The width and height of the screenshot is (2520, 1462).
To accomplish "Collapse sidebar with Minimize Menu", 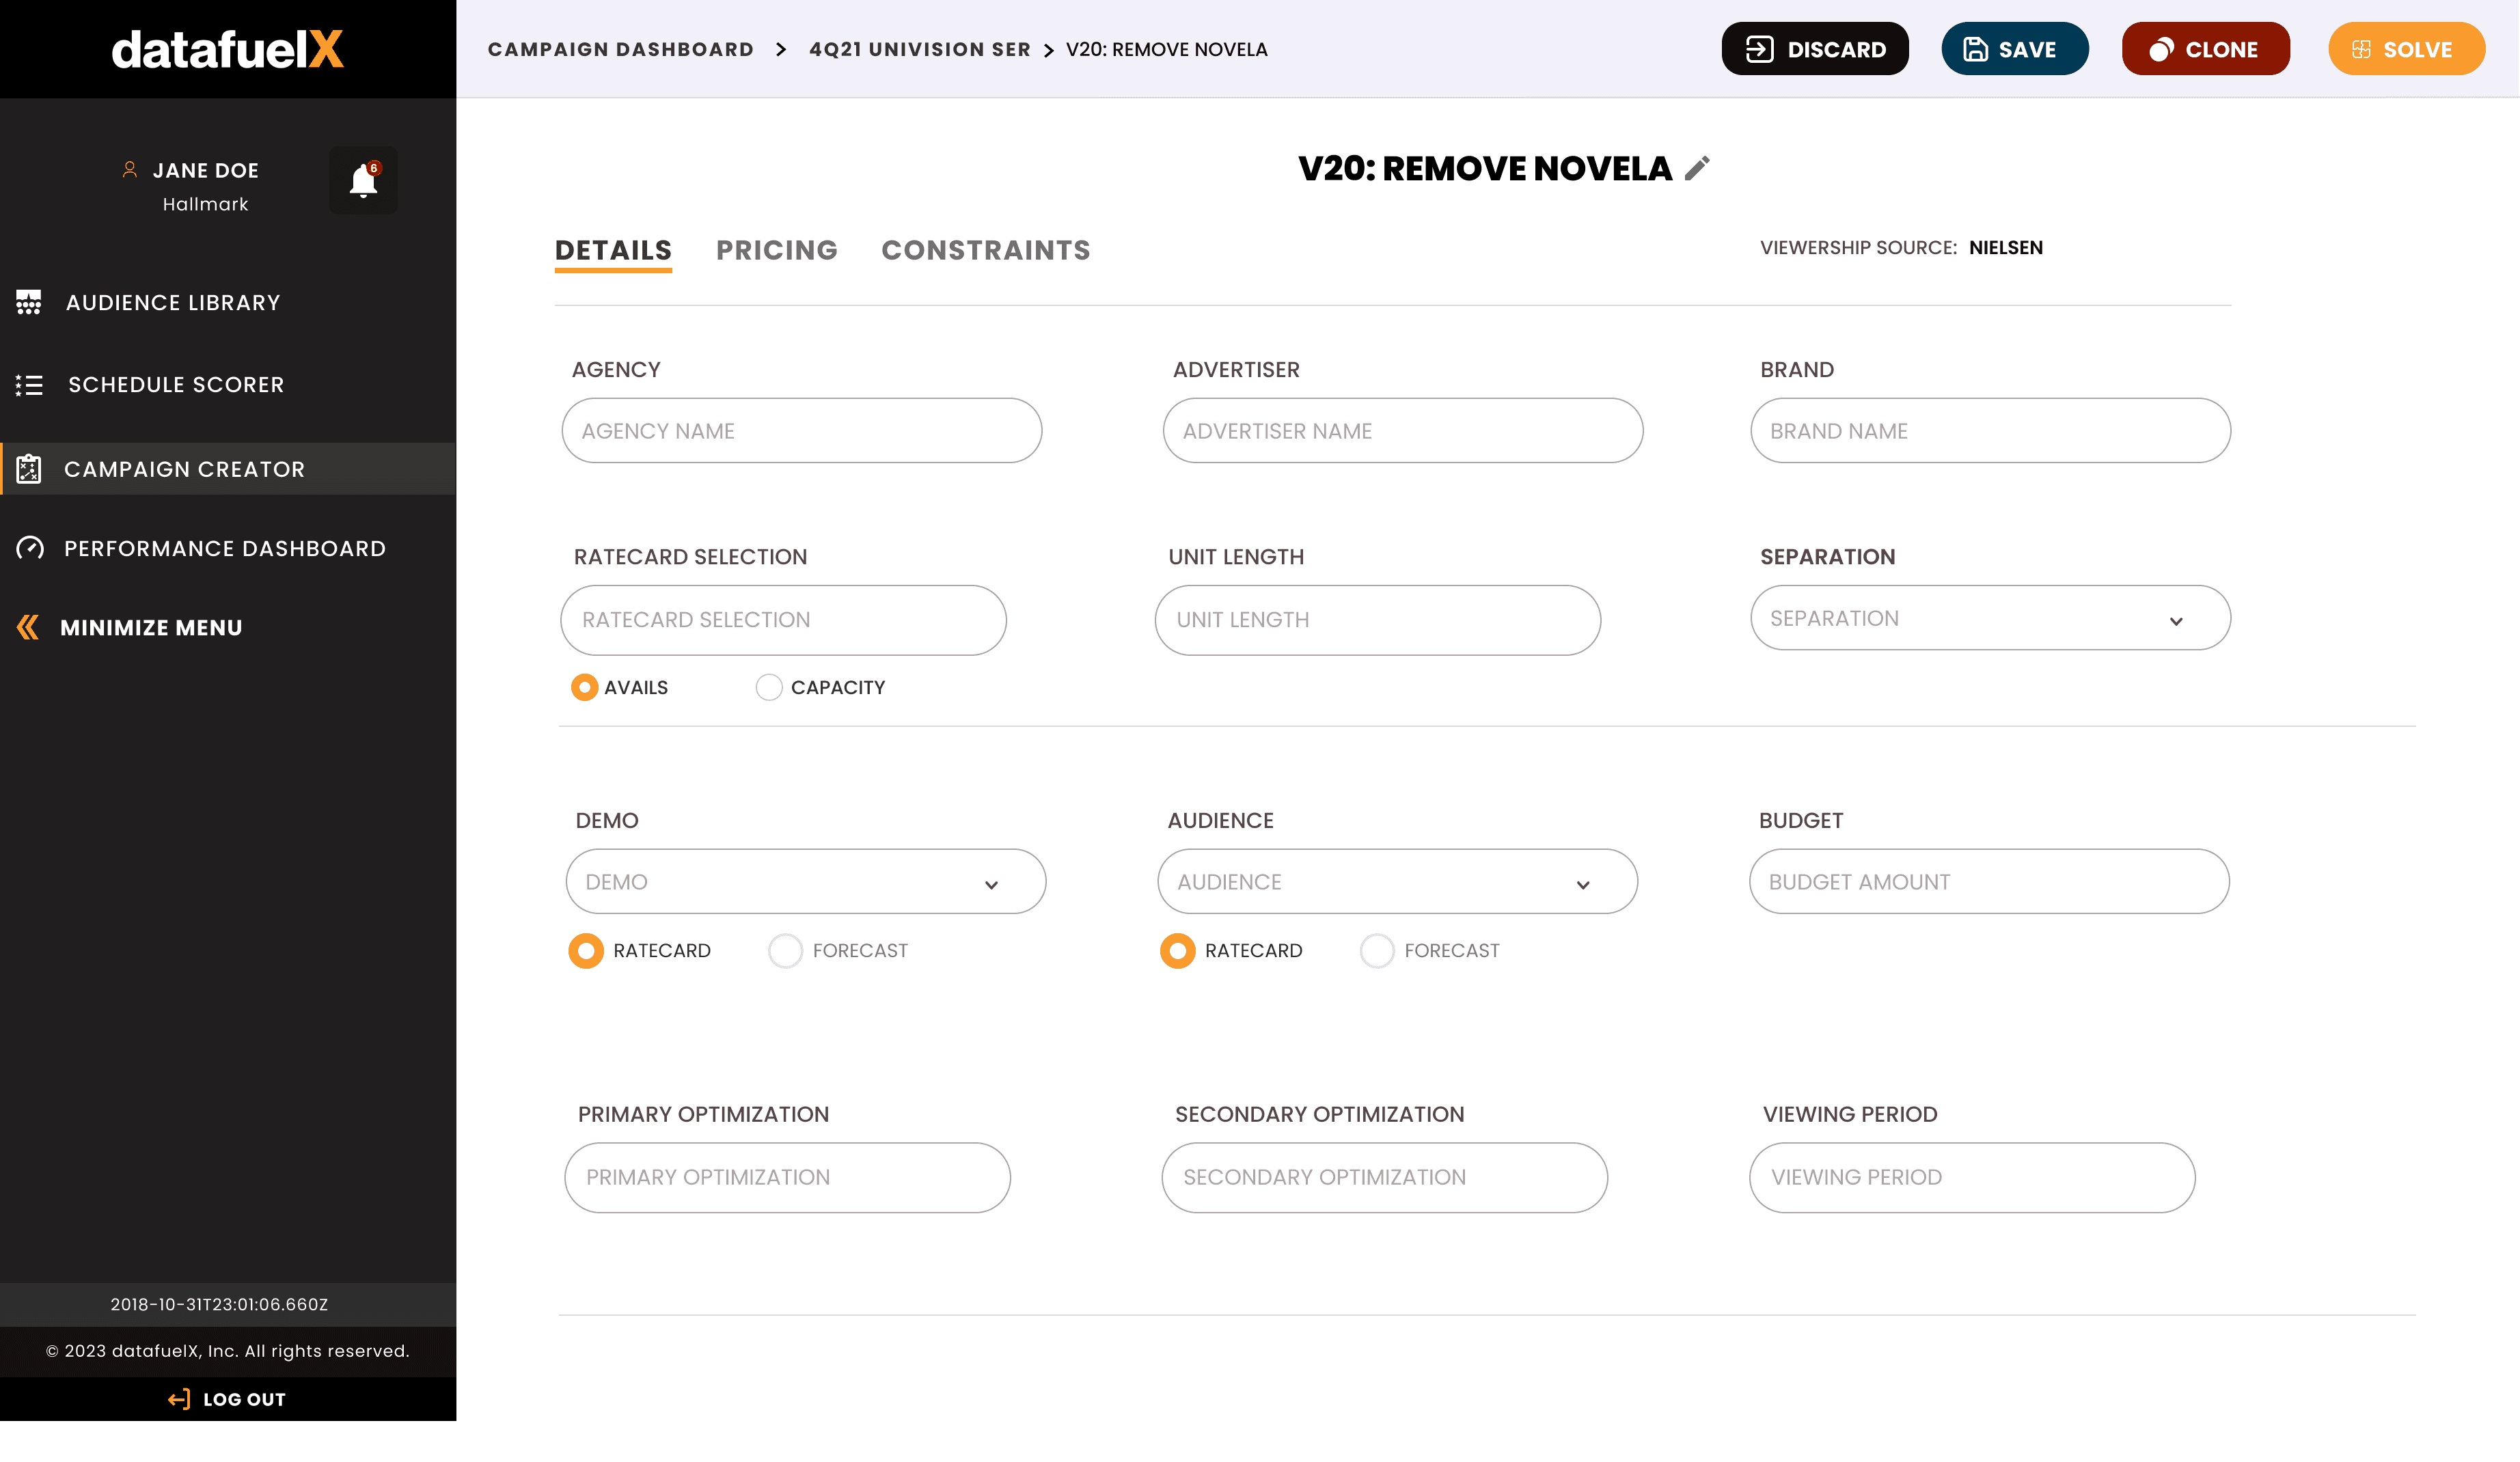I will [130, 628].
